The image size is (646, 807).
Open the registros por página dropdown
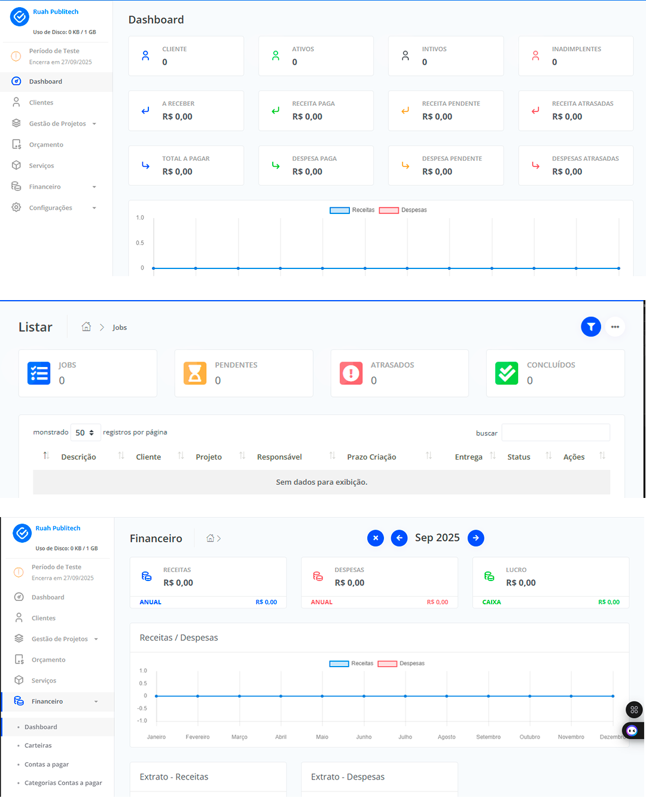click(86, 432)
